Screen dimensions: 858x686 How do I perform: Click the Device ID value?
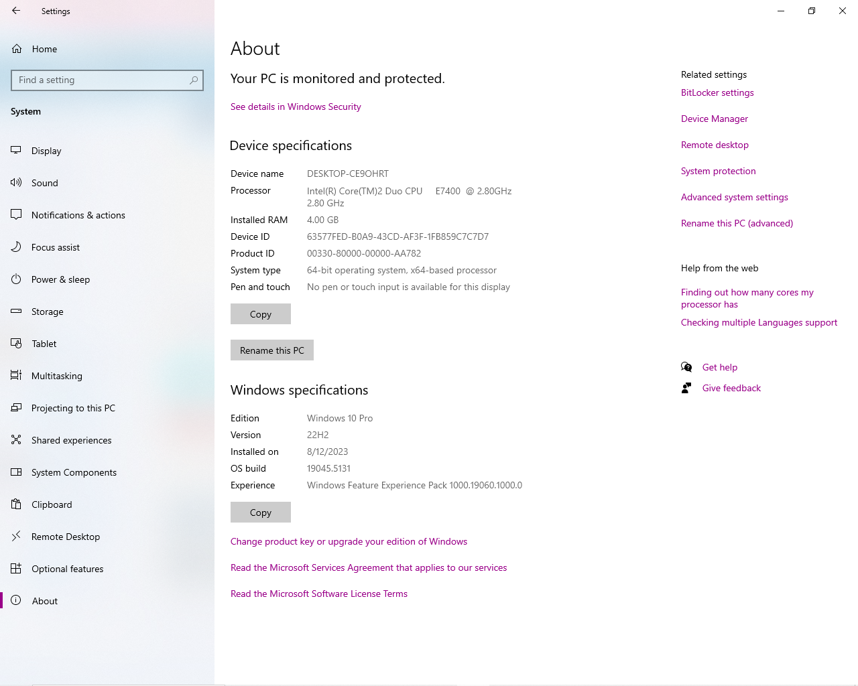[x=398, y=236]
